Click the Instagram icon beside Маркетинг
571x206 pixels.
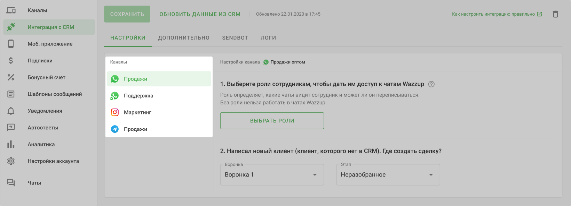(115, 112)
